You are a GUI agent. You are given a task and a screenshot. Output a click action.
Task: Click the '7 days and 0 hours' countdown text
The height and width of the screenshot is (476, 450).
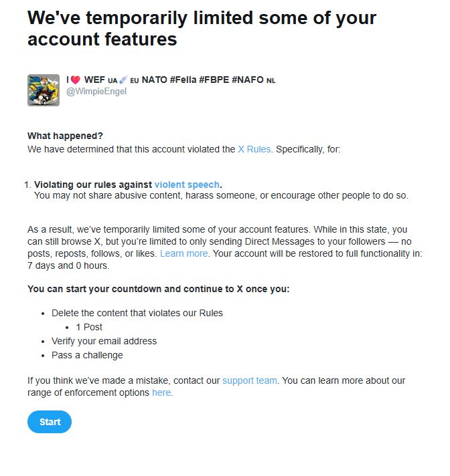[68, 265]
